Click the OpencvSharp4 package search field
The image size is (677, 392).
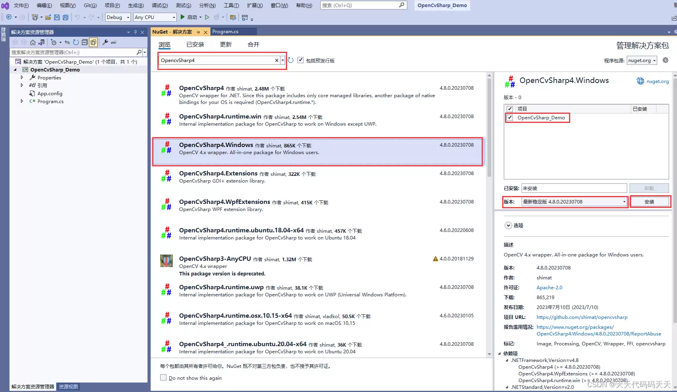[x=217, y=60]
